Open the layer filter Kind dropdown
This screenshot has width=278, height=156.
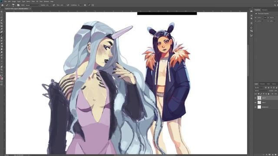point(259,88)
